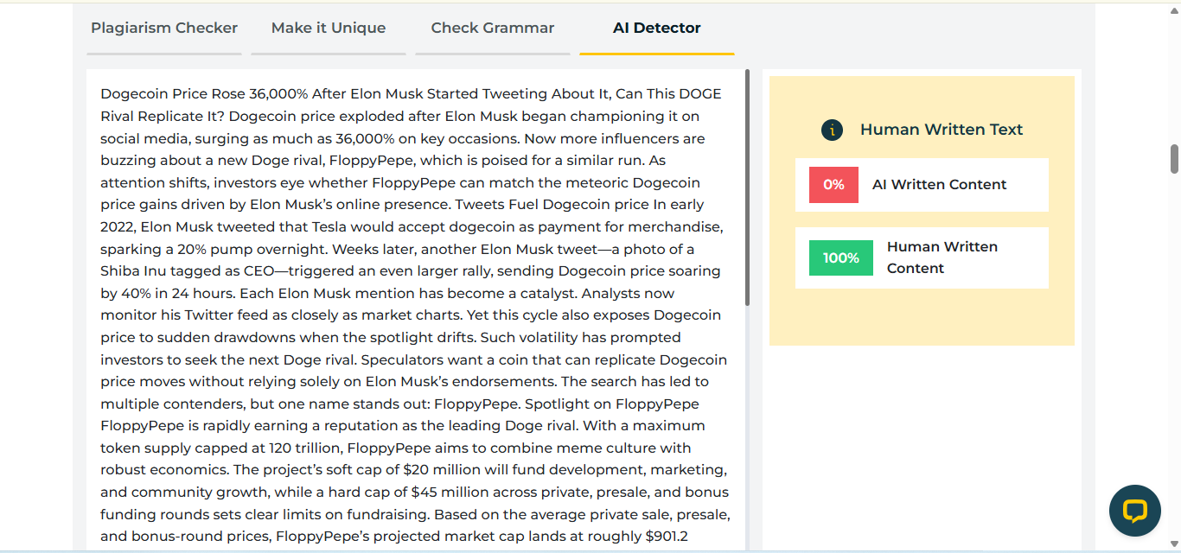Switch to the Plagiarism Checker tab
Viewport: 1181px width, 553px height.
click(164, 29)
